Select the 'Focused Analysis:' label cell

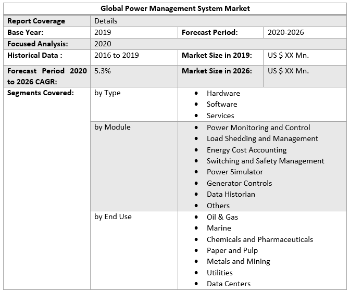[37, 44]
